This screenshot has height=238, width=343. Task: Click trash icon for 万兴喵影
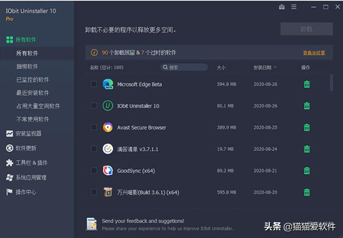pos(307,192)
